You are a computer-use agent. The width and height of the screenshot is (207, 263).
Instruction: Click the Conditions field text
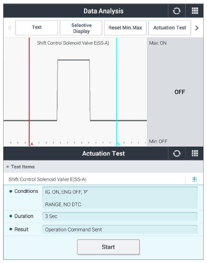[120, 198]
